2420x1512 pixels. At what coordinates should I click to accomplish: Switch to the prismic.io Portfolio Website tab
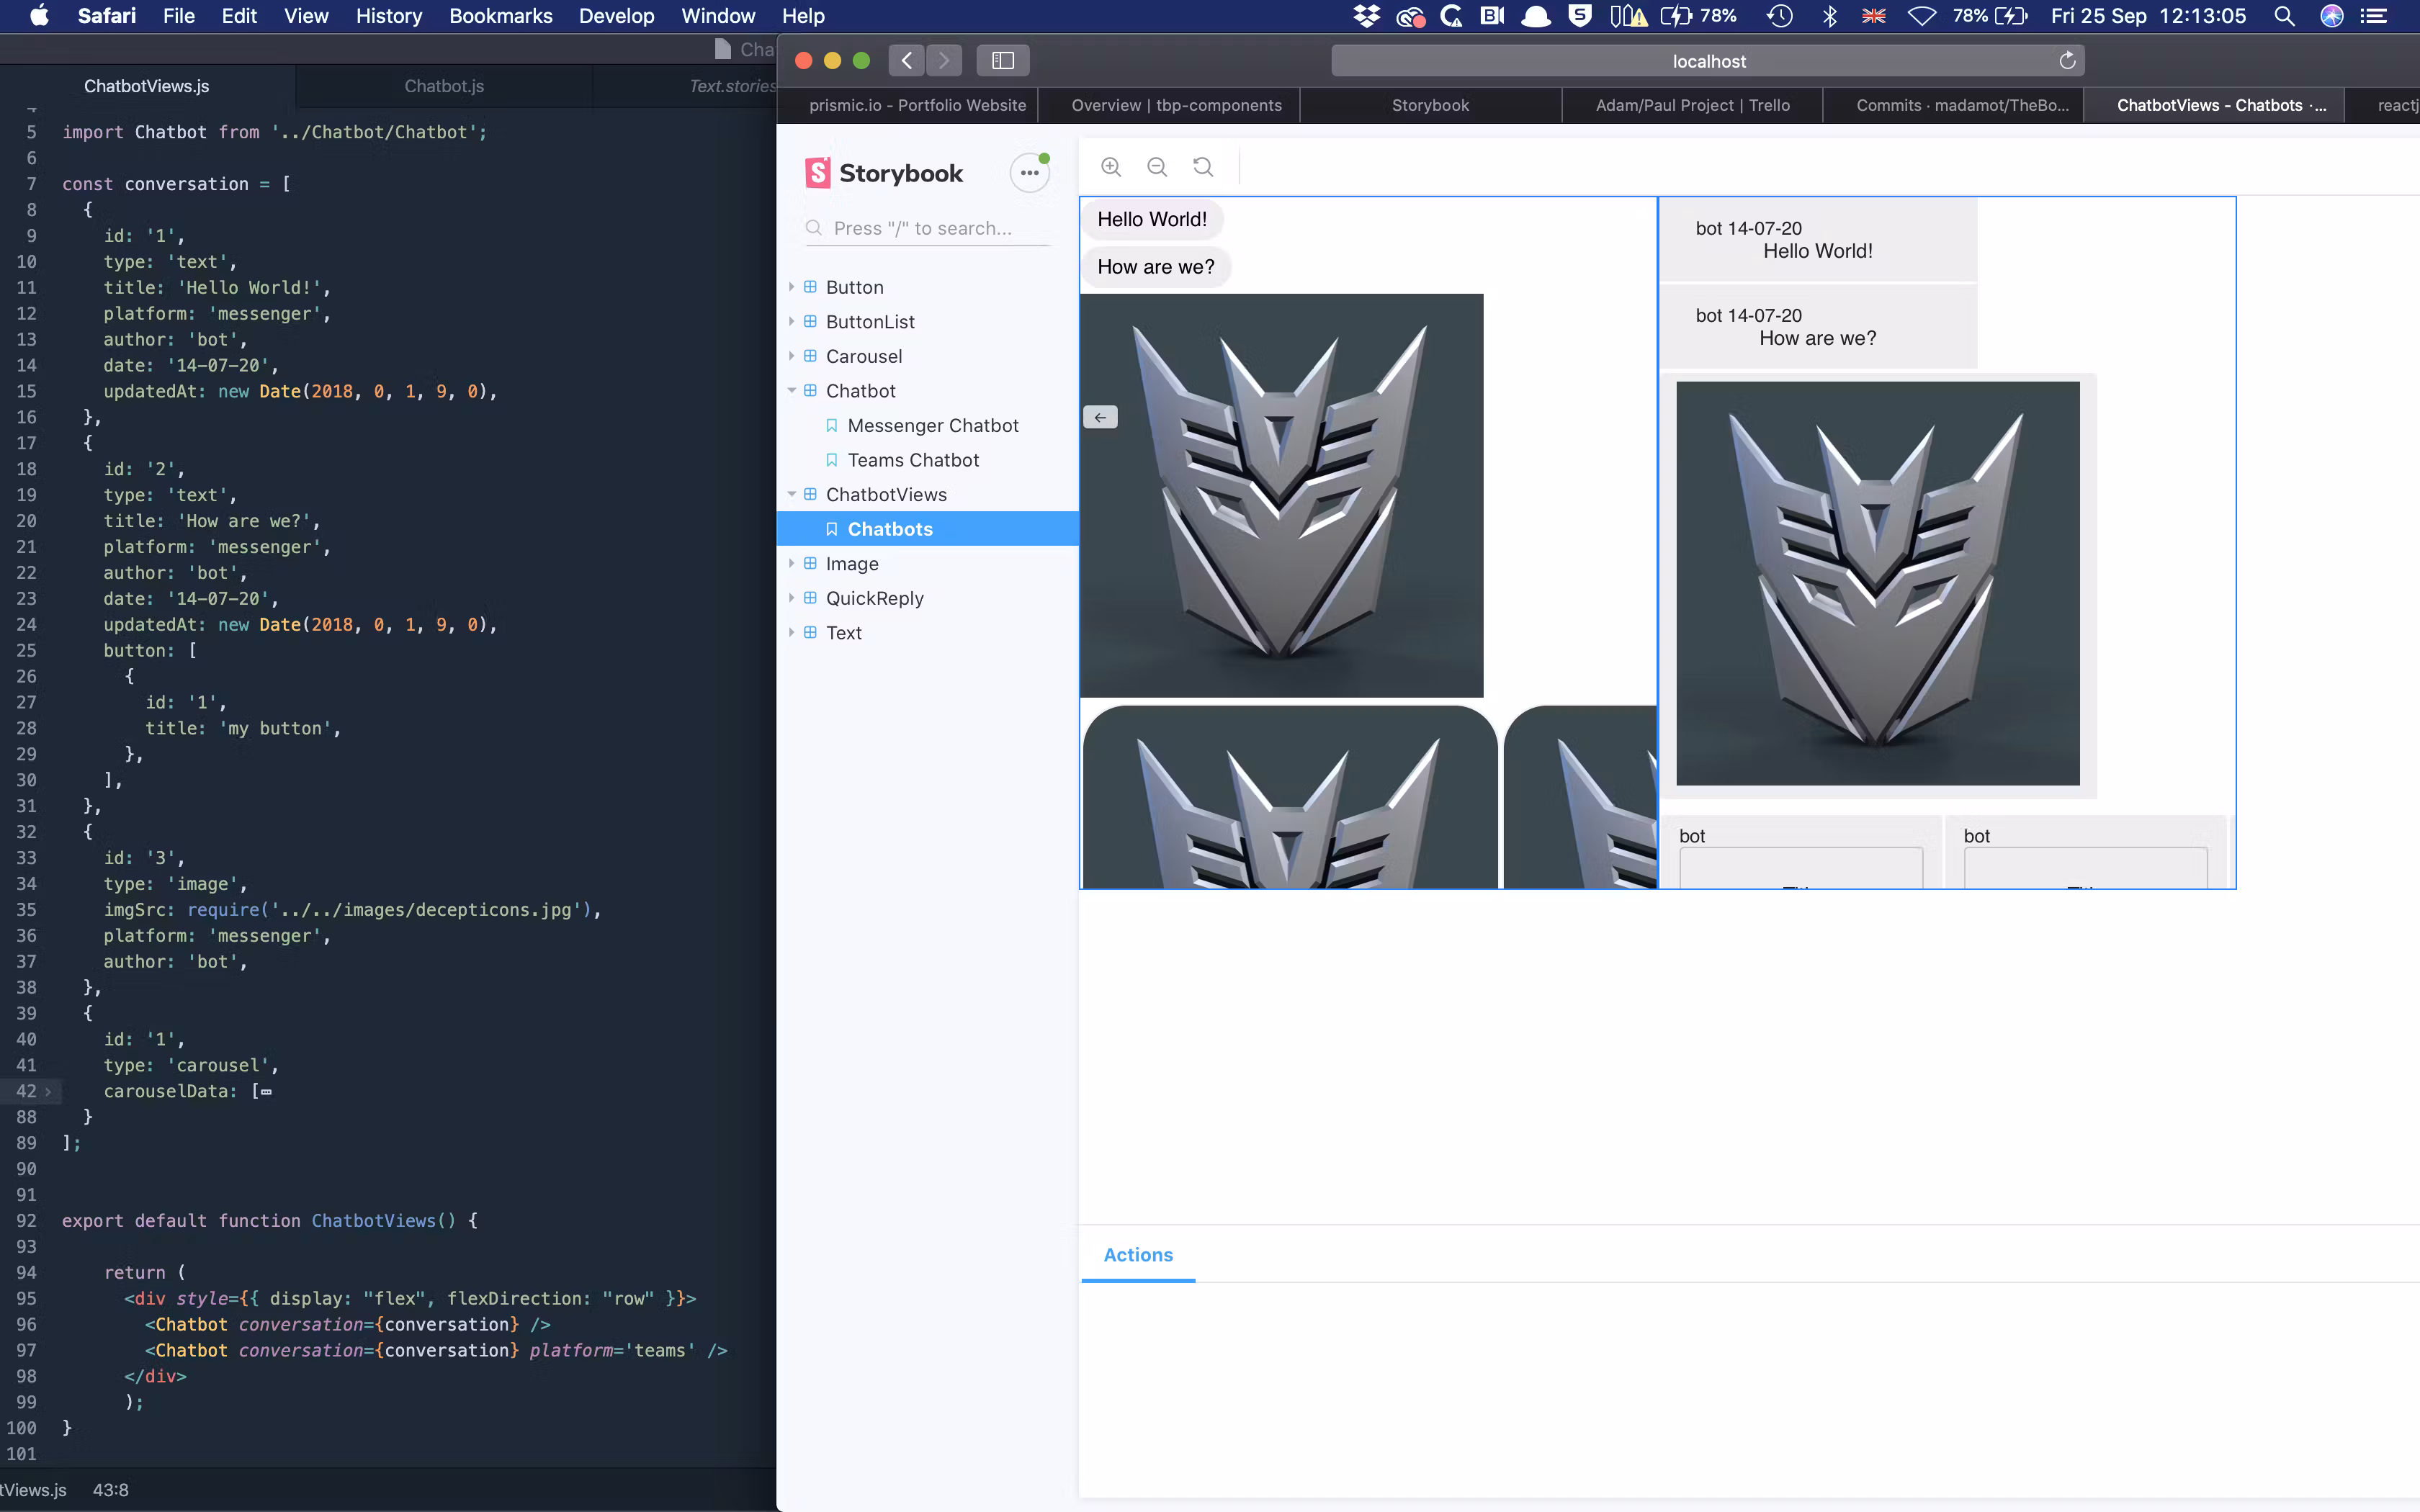tap(917, 105)
